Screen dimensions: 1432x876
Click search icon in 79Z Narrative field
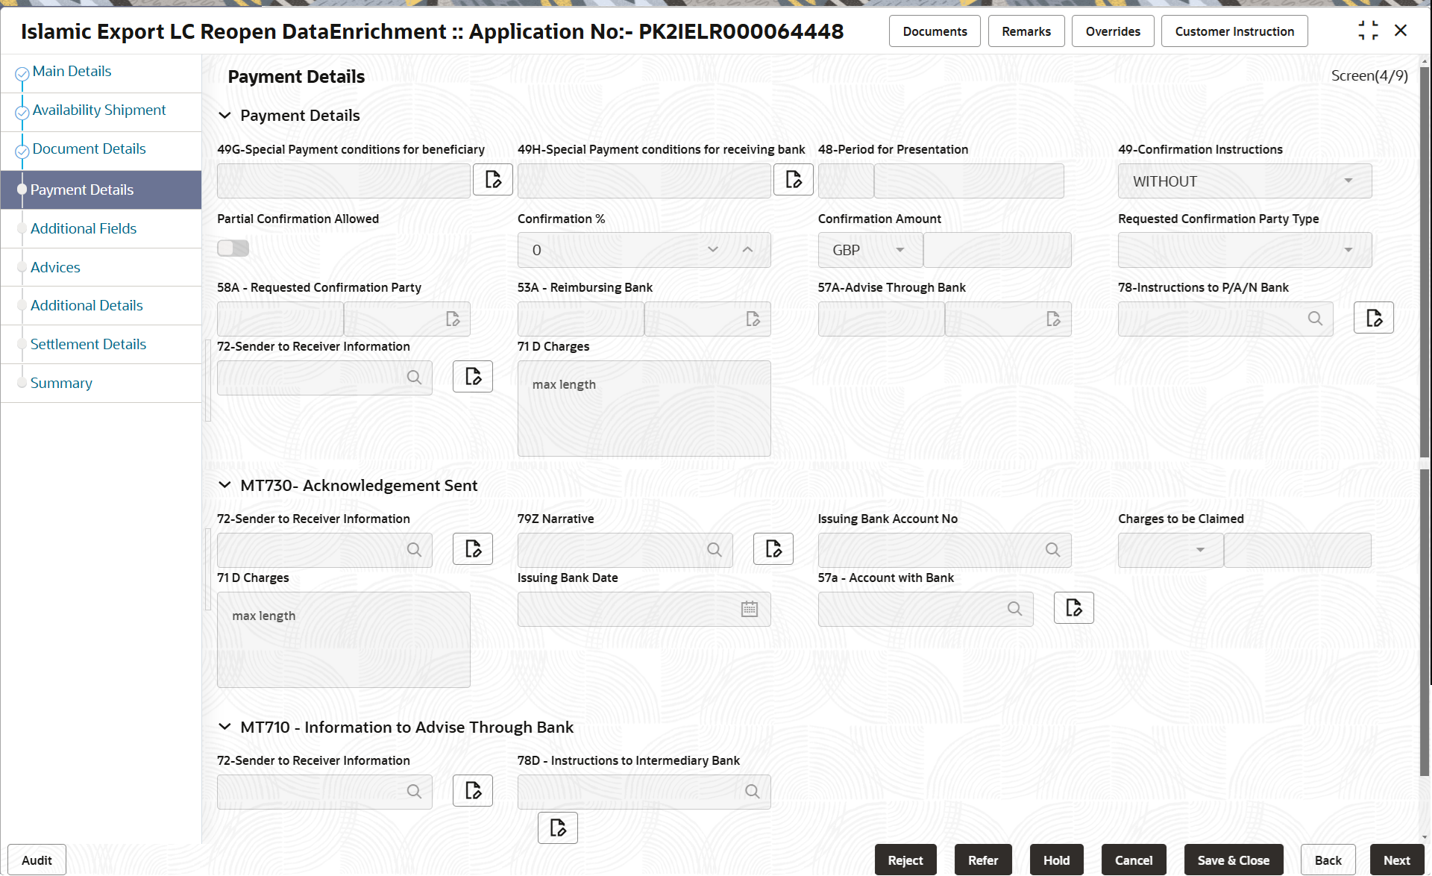coord(714,550)
